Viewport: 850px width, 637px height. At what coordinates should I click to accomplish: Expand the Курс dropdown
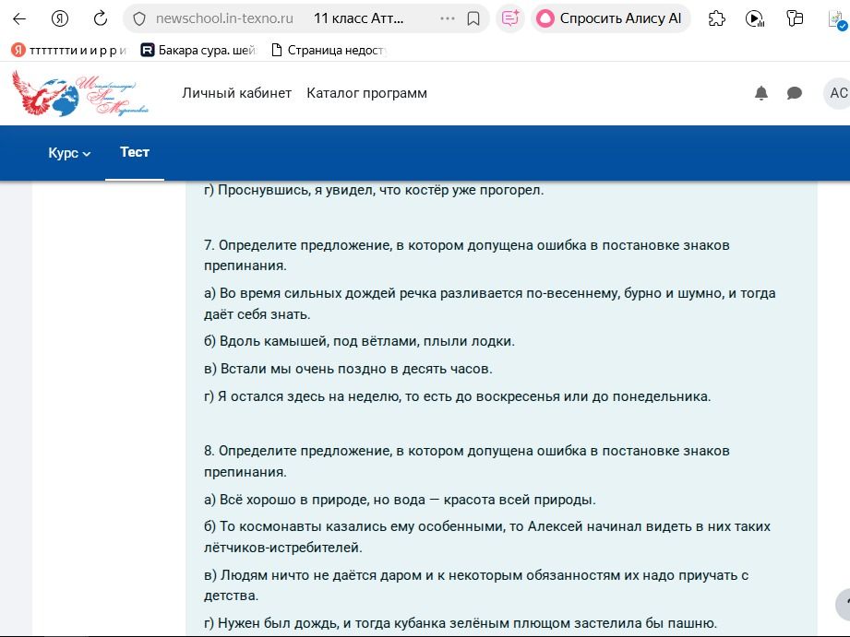(x=69, y=153)
